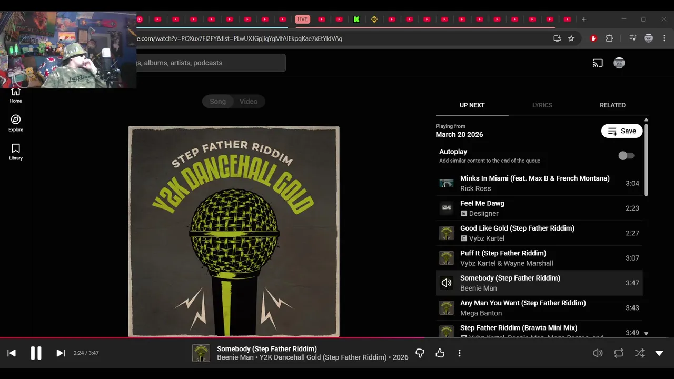Viewport: 674px width, 379px height.
Task: Switch to the Related tab
Action: coord(612,105)
